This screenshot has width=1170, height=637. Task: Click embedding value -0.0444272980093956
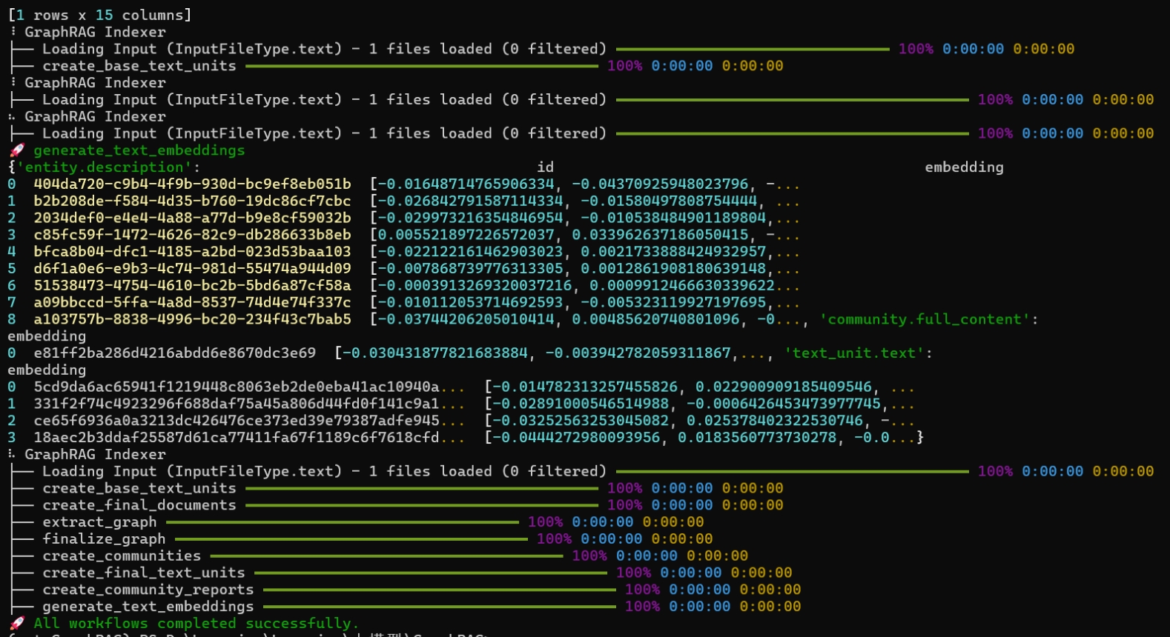pos(576,438)
